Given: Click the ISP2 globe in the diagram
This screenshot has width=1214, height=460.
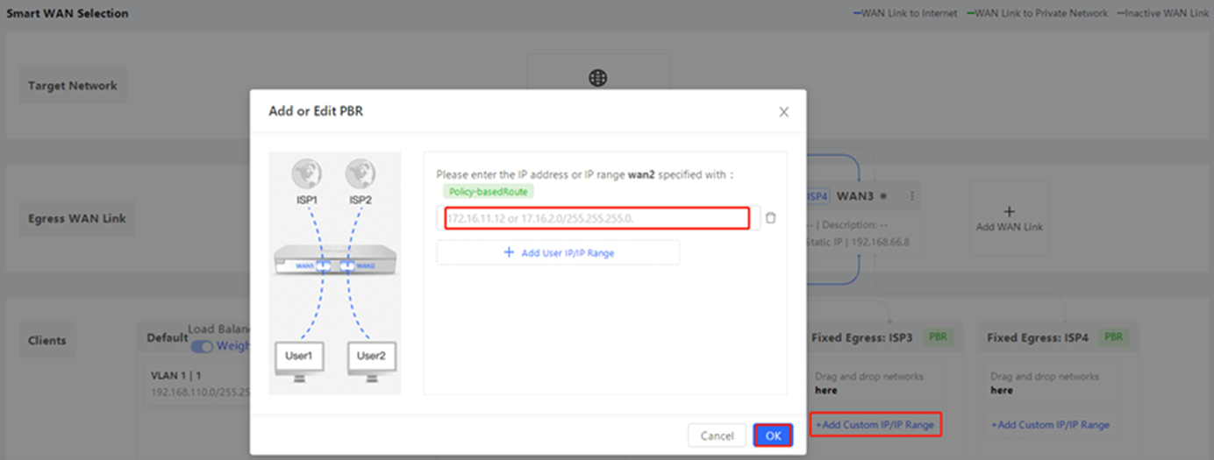Looking at the screenshot, I should click(x=358, y=174).
